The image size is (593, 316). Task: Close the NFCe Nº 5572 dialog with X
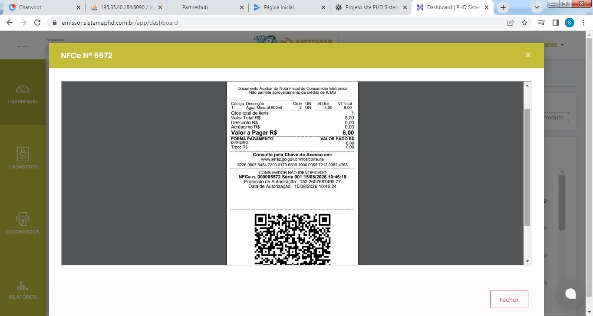click(528, 55)
